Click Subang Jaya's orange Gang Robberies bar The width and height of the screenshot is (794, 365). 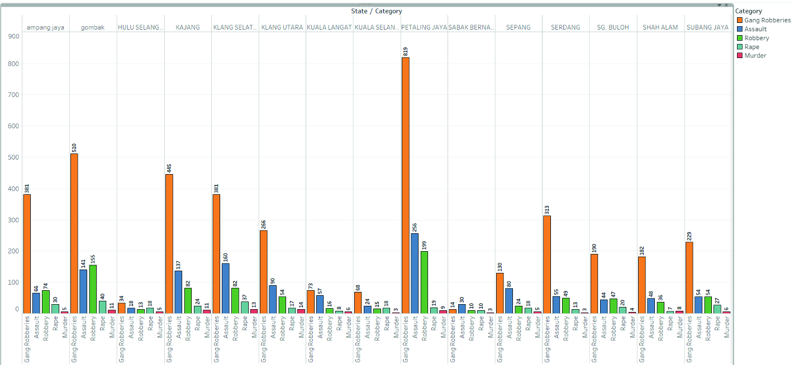[x=689, y=278]
